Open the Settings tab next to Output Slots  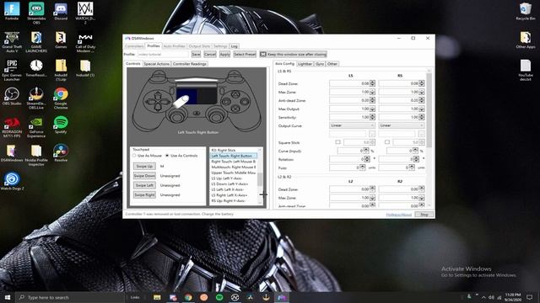pyautogui.click(x=220, y=46)
